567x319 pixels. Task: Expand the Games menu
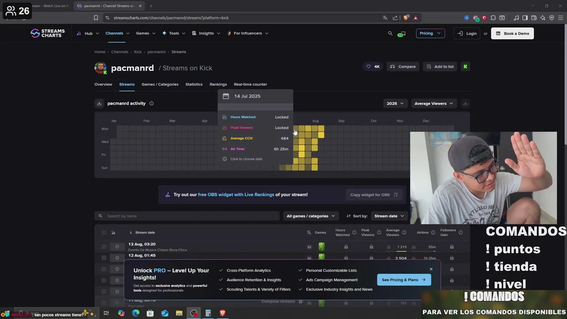point(146,33)
